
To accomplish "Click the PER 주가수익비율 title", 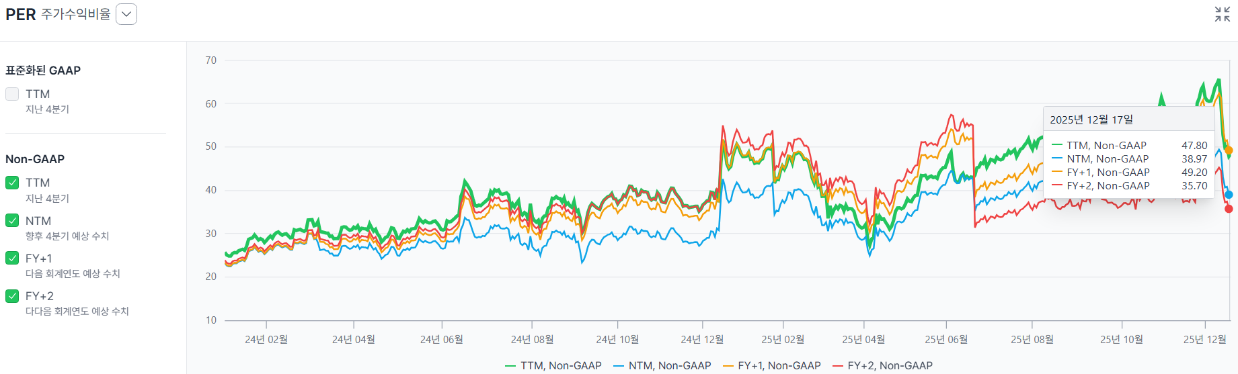I will 58,14.
